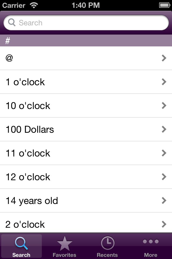Open the Favorites star tab
The width and height of the screenshot is (172, 259).
(x=64, y=247)
